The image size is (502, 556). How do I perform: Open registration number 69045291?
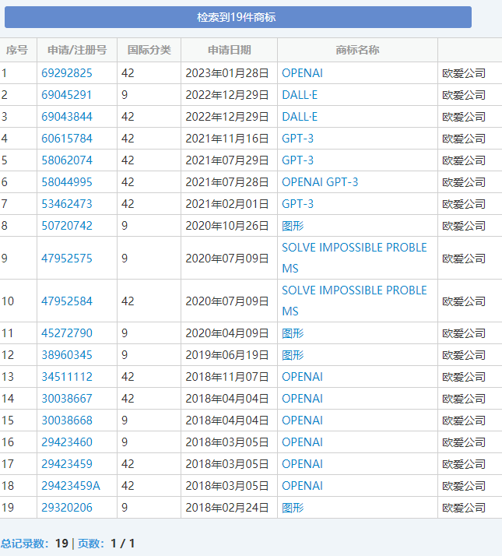(x=67, y=95)
